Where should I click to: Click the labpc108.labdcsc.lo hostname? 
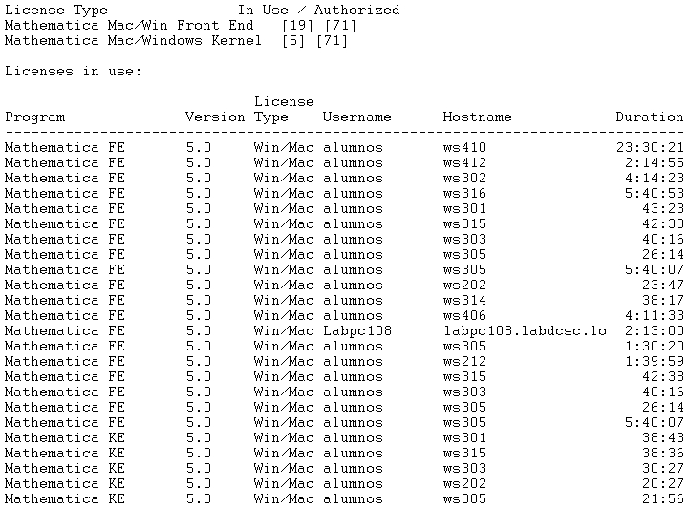coord(525,331)
